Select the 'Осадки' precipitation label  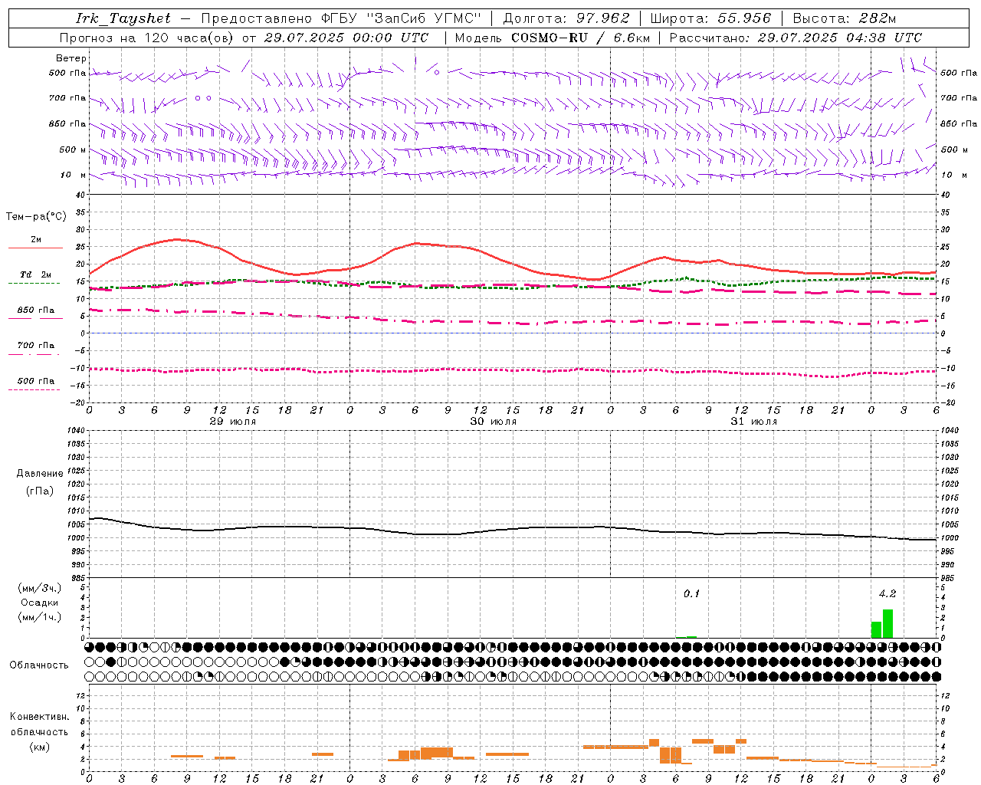[x=40, y=603]
